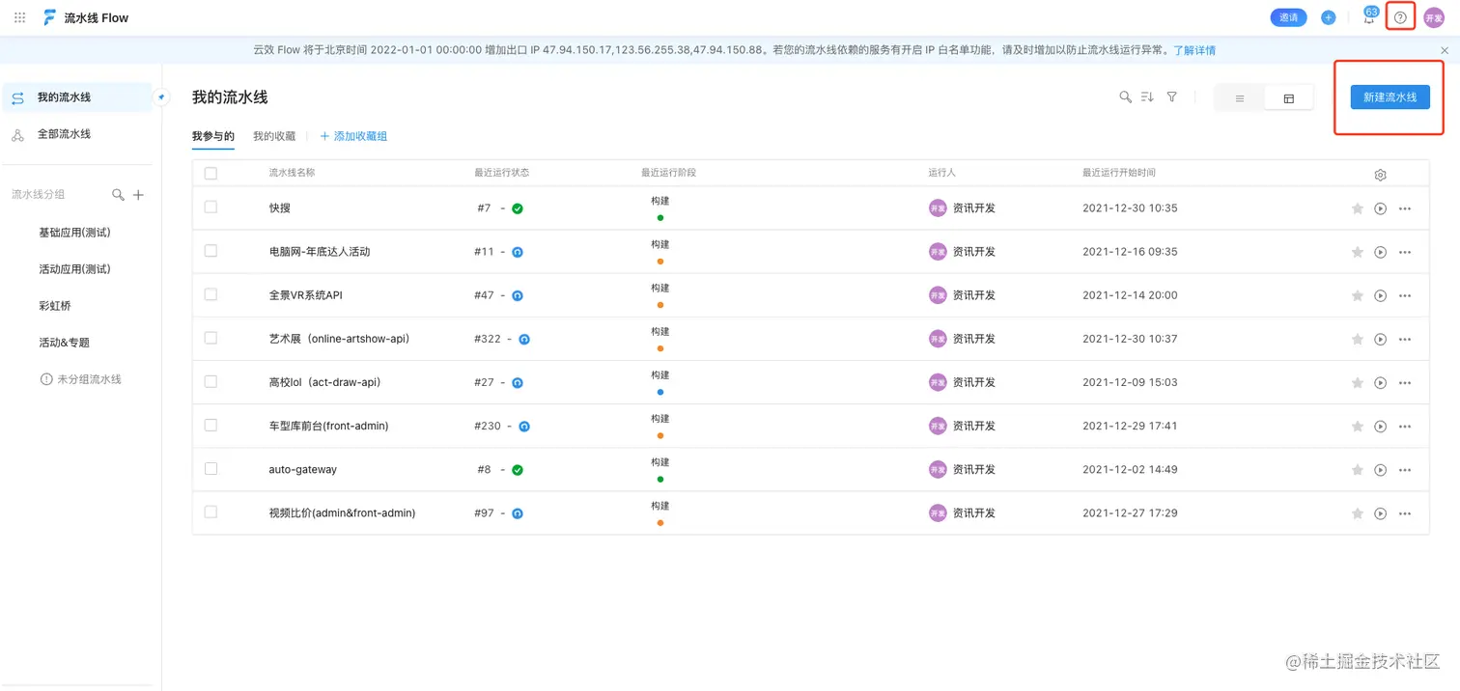Screen dimensions: 1460x691
Task: Run the 快搜 pipeline with play icon
Action: 1380,208
